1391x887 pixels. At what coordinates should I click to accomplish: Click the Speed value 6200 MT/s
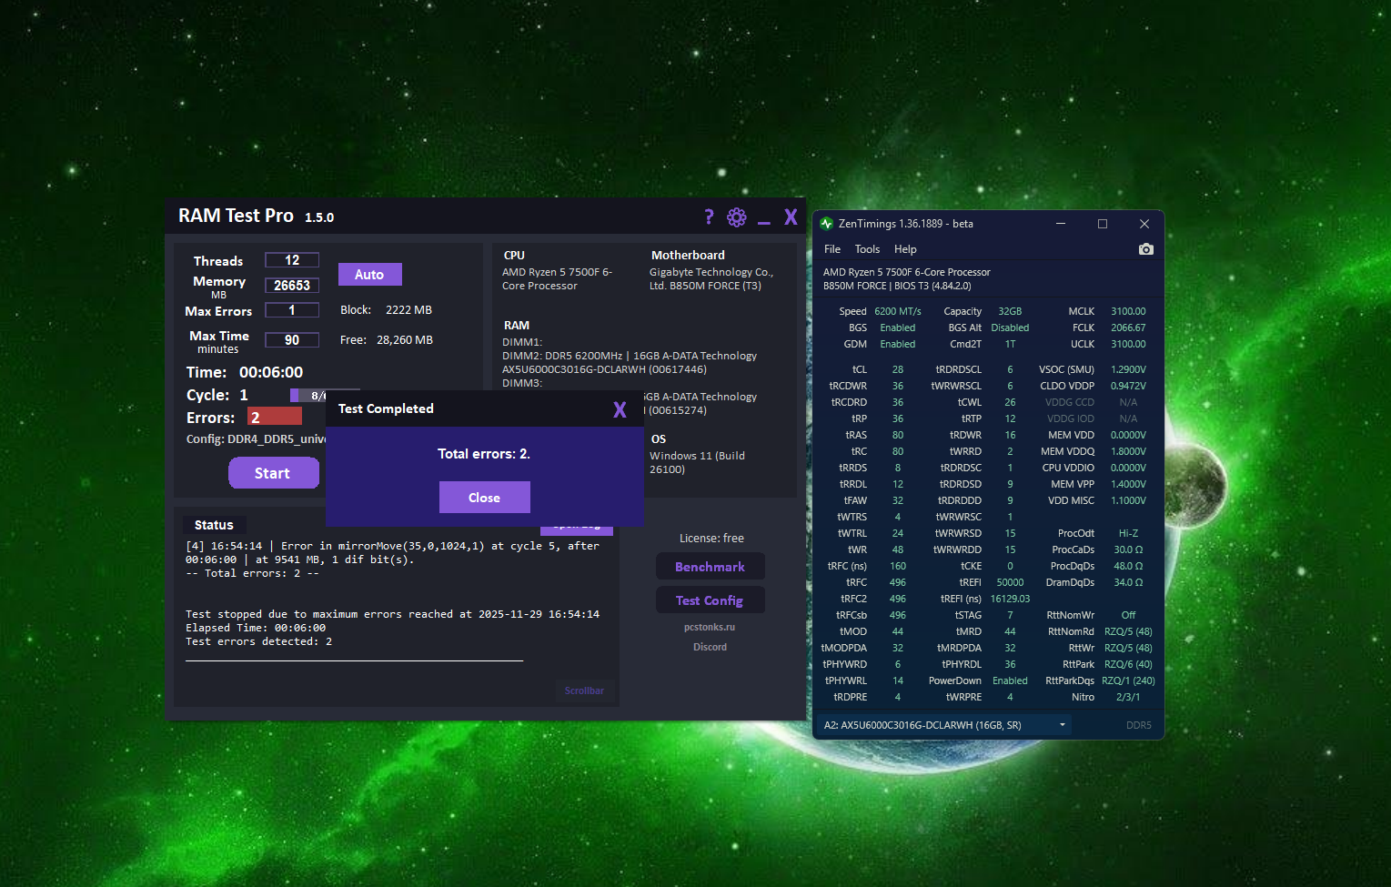898,311
